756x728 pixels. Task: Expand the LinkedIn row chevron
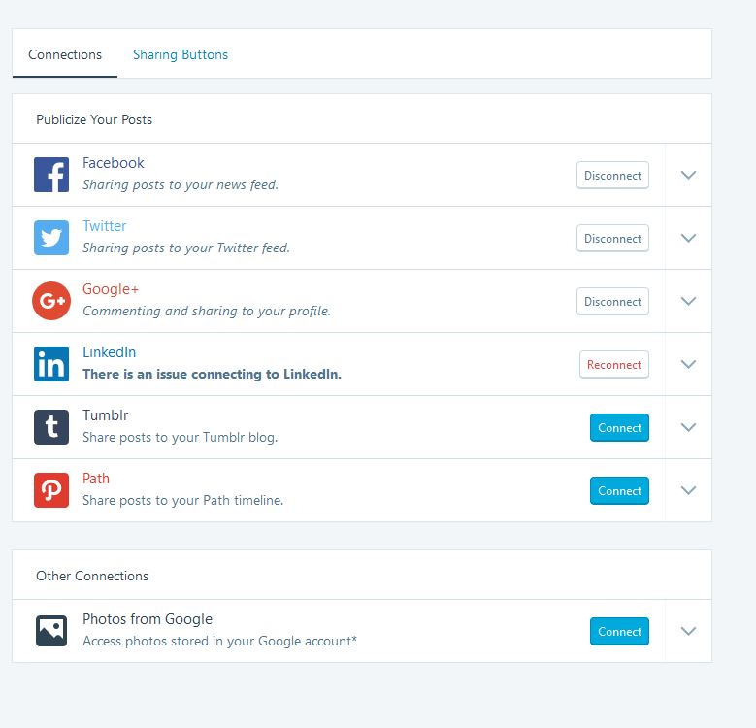688,364
